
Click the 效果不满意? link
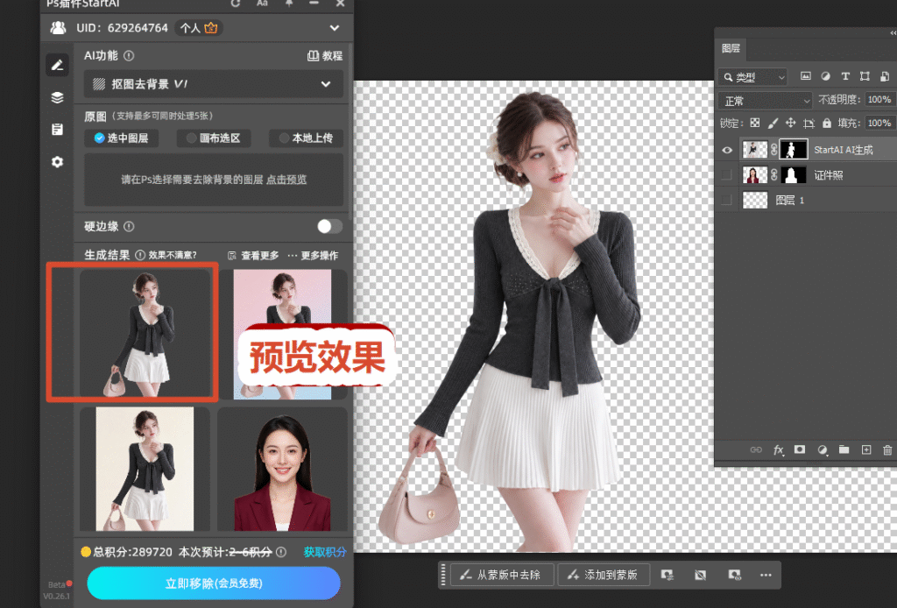pos(173,255)
